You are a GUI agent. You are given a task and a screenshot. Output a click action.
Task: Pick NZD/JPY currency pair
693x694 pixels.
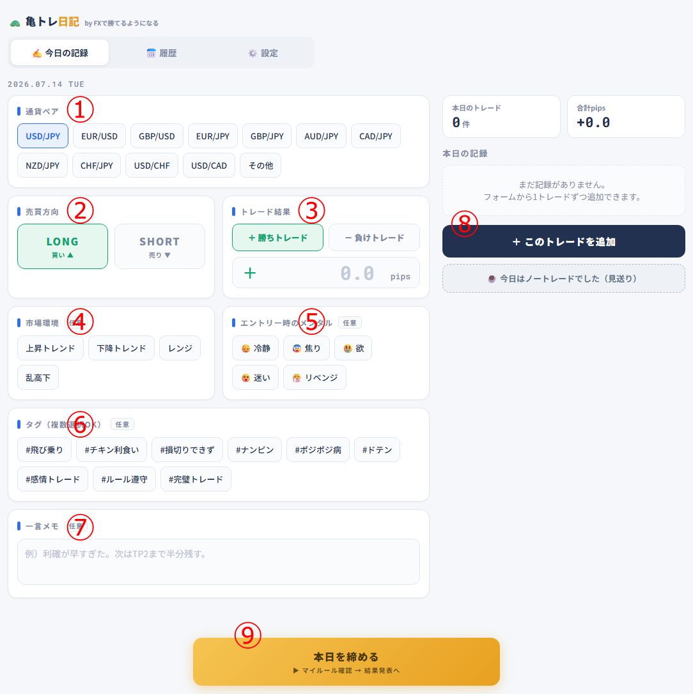click(x=42, y=165)
